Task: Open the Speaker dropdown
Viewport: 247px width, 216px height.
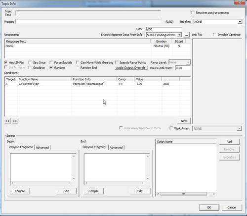Action: tap(217, 22)
